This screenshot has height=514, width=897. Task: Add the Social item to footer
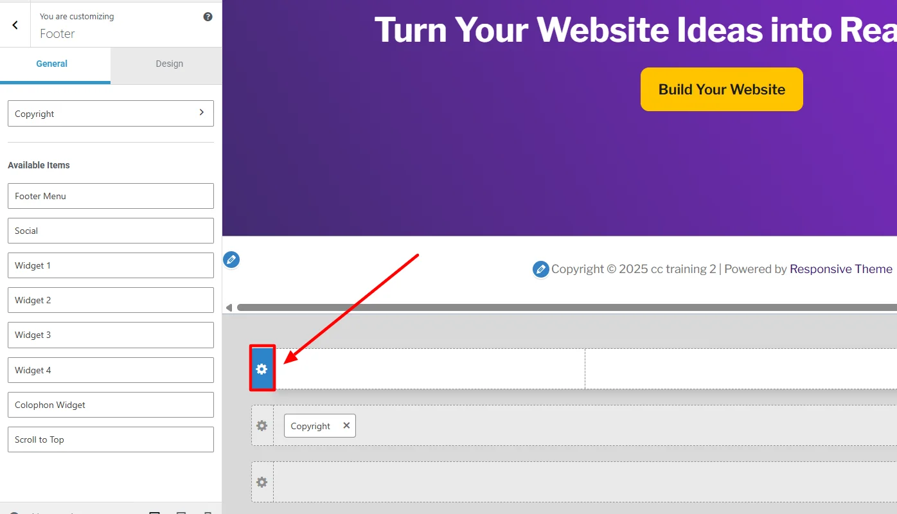tap(111, 231)
